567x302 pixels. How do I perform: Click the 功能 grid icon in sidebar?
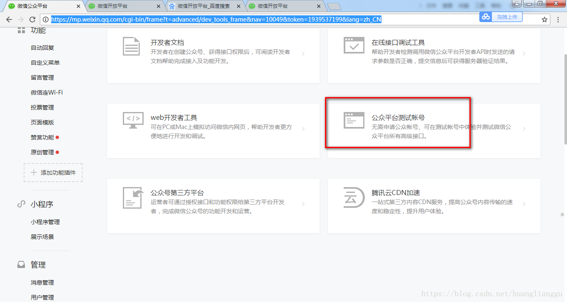click(21, 30)
